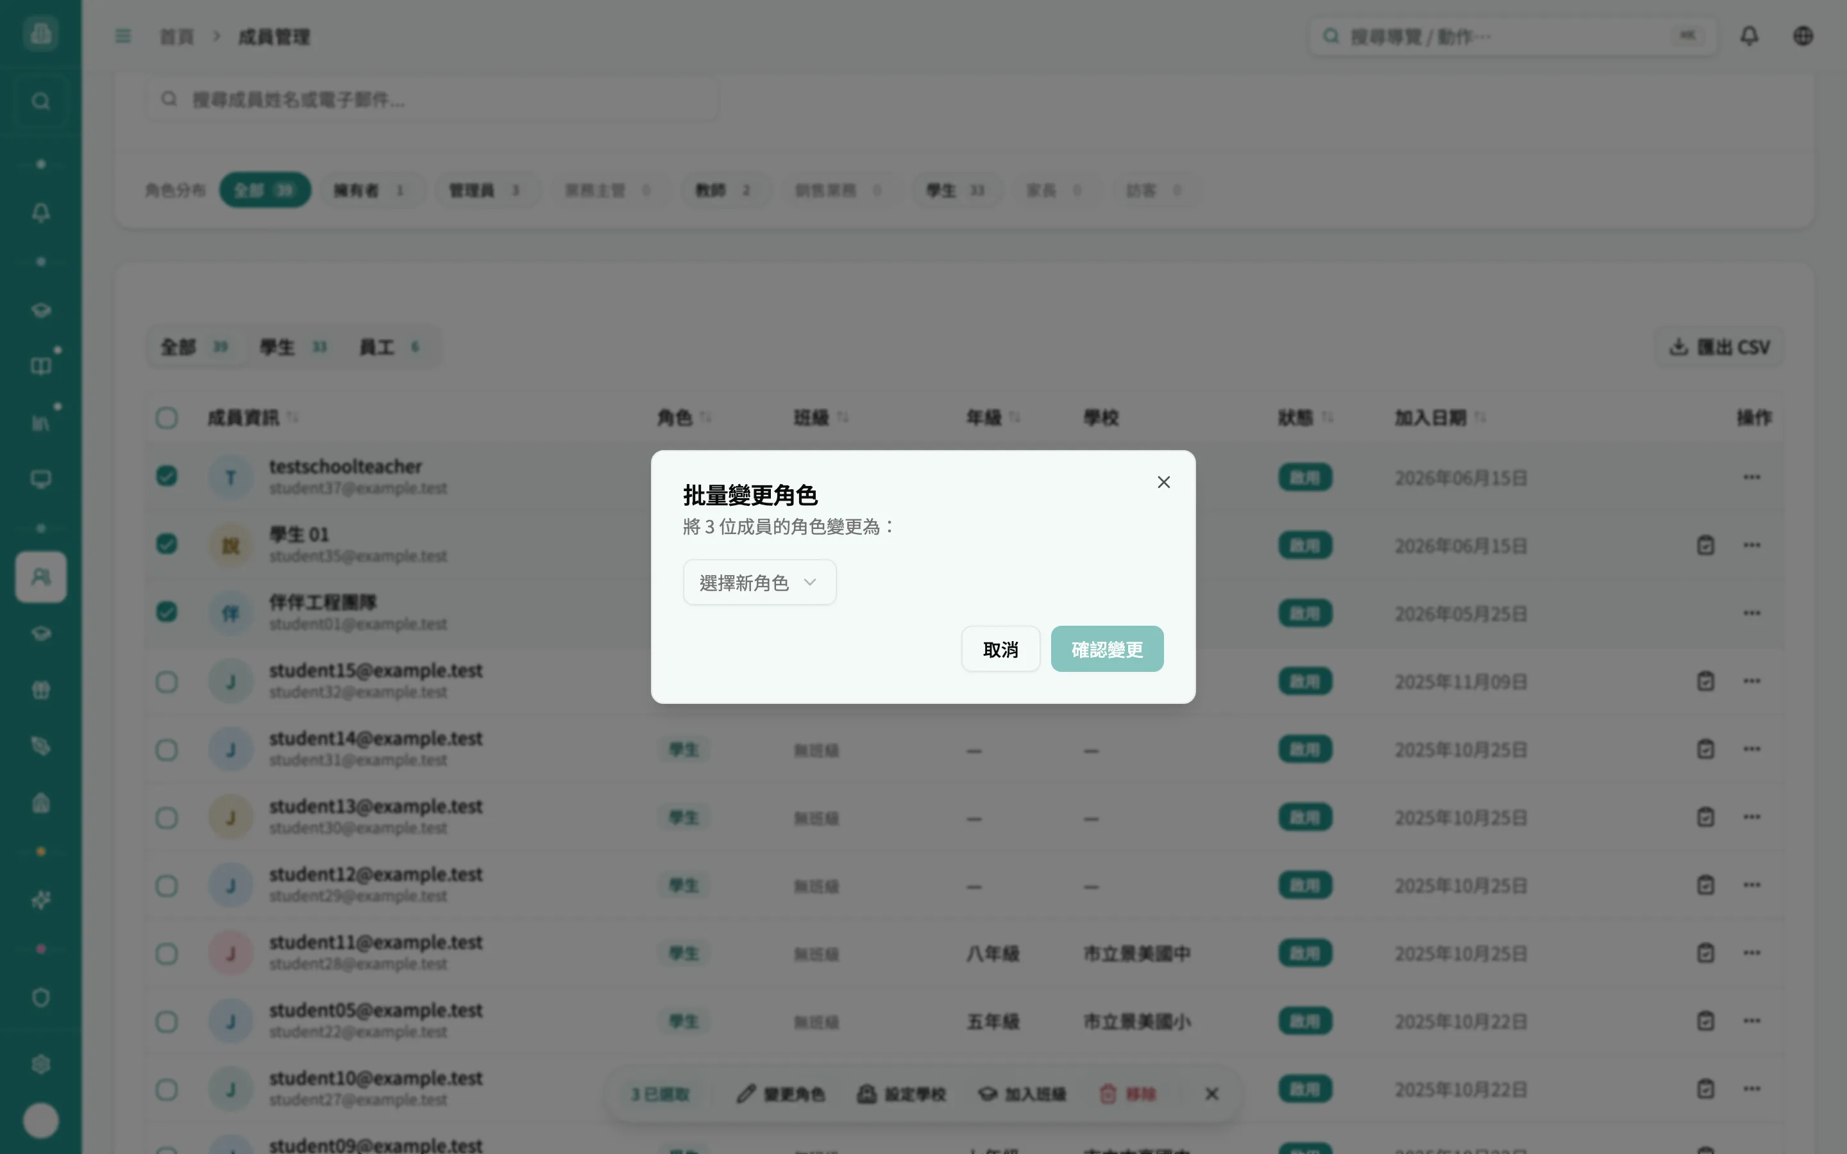Focus the member name or email search field
The image size is (1847, 1154).
point(432,100)
